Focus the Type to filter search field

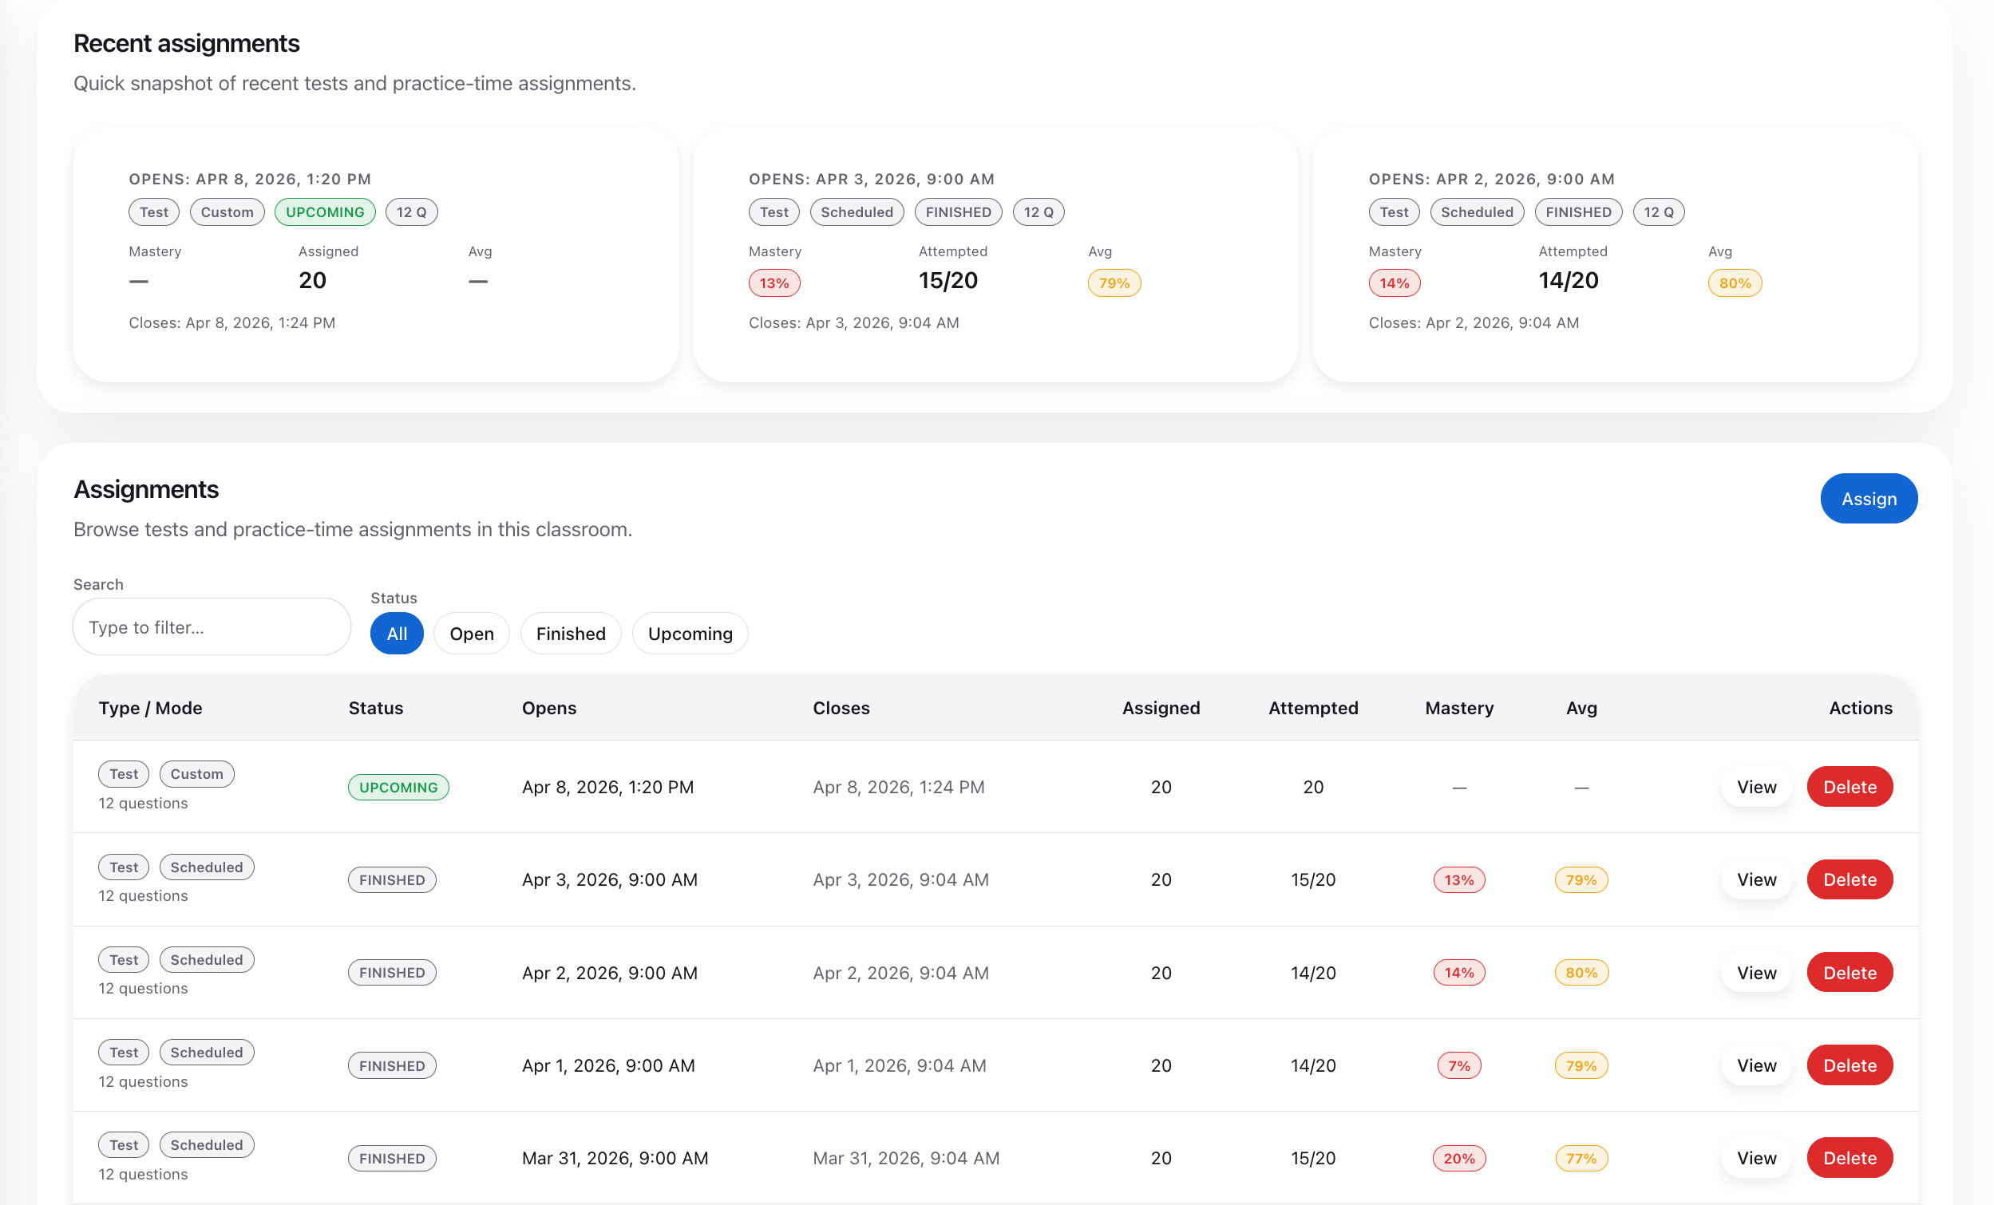pyautogui.click(x=212, y=627)
